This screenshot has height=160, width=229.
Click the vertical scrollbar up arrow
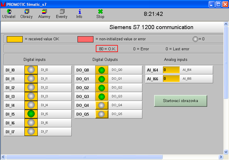226,24
